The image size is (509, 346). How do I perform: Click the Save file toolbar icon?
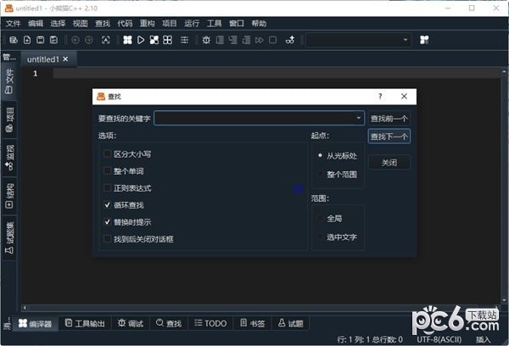point(40,40)
